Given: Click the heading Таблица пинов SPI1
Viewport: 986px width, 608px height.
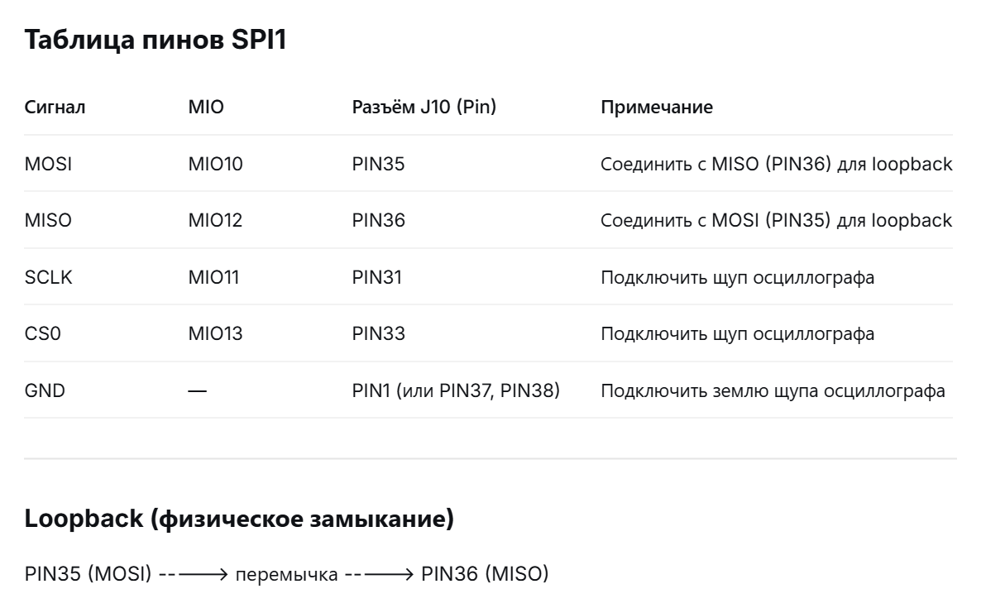Looking at the screenshot, I should click(156, 40).
